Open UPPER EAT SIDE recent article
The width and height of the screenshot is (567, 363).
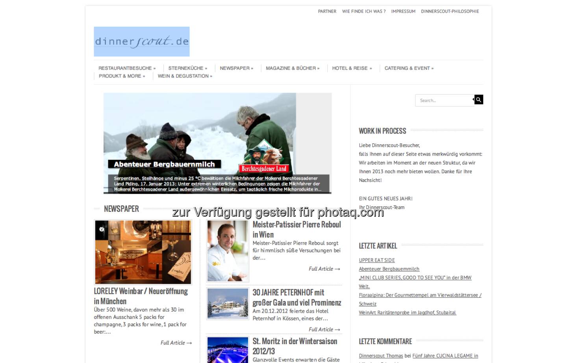coord(376,260)
